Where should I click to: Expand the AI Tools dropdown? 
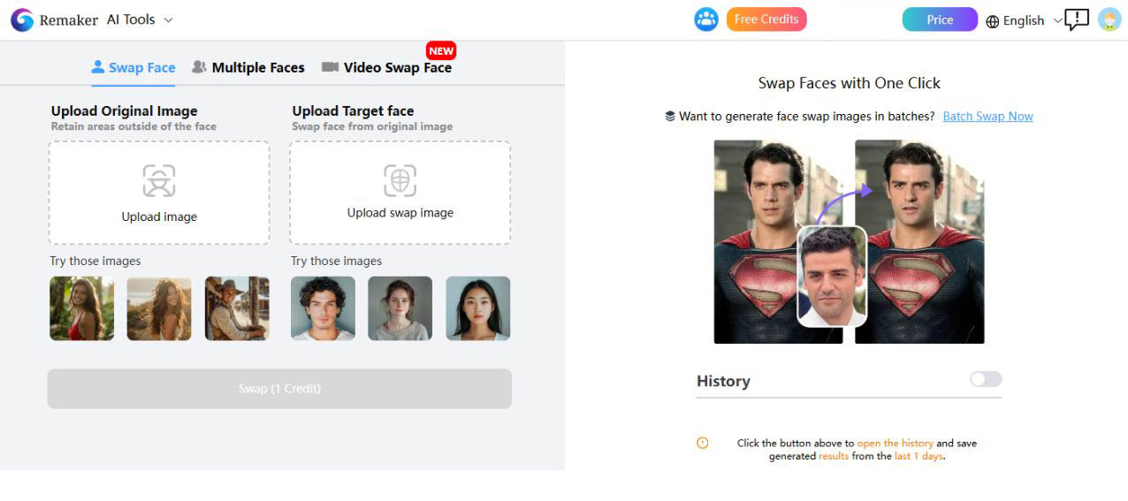(140, 19)
